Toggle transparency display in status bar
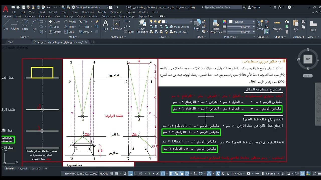The width and height of the screenshot is (321, 180). pos(177,173)
